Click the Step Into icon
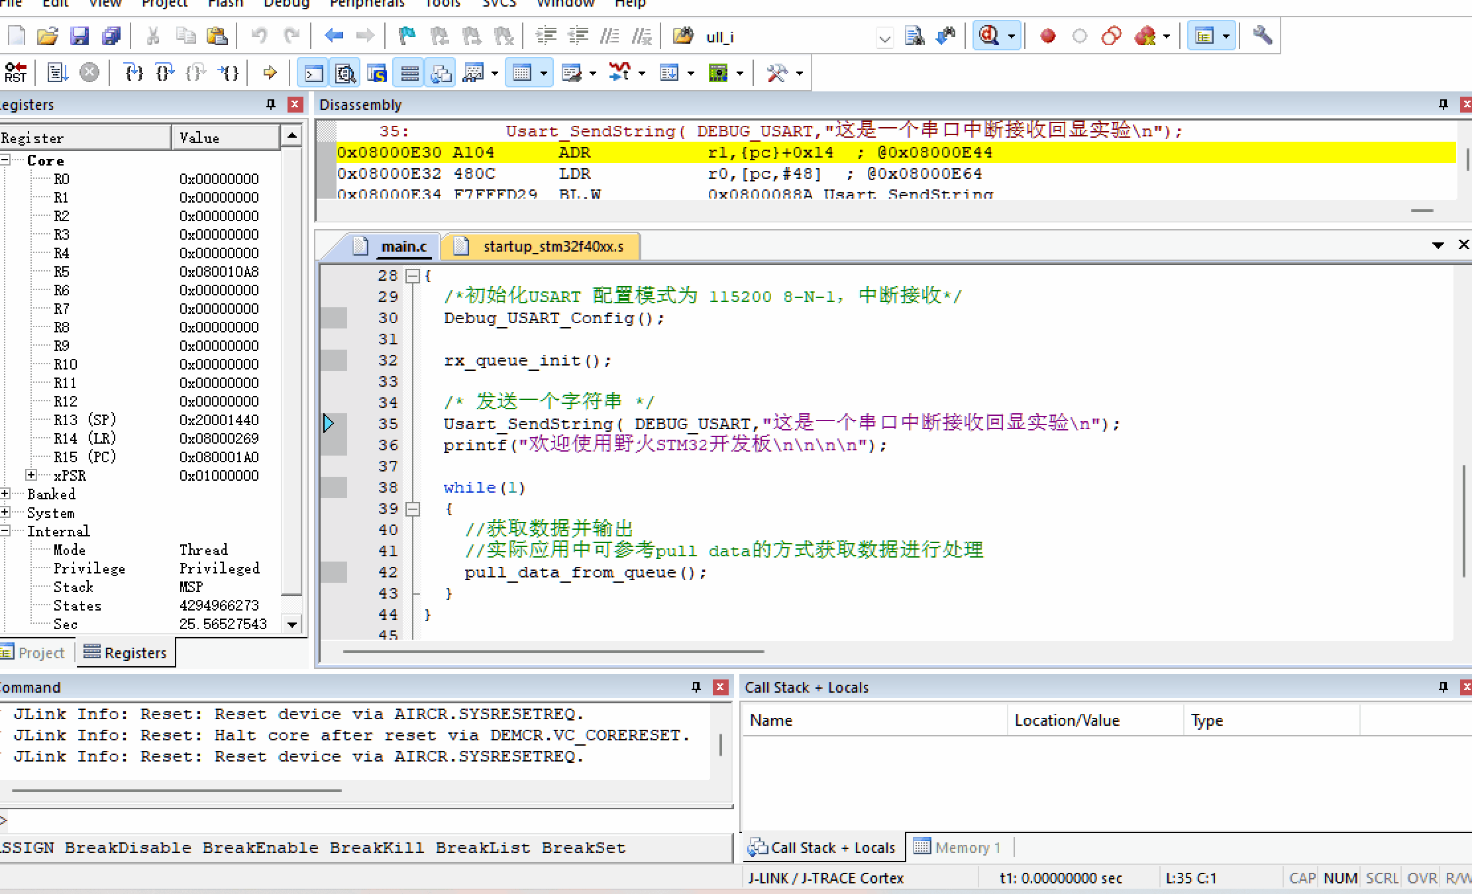The width and height of the screenshot is (1472, 894). click(x=134, y=72)
